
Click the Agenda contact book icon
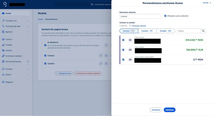[3, 32]
